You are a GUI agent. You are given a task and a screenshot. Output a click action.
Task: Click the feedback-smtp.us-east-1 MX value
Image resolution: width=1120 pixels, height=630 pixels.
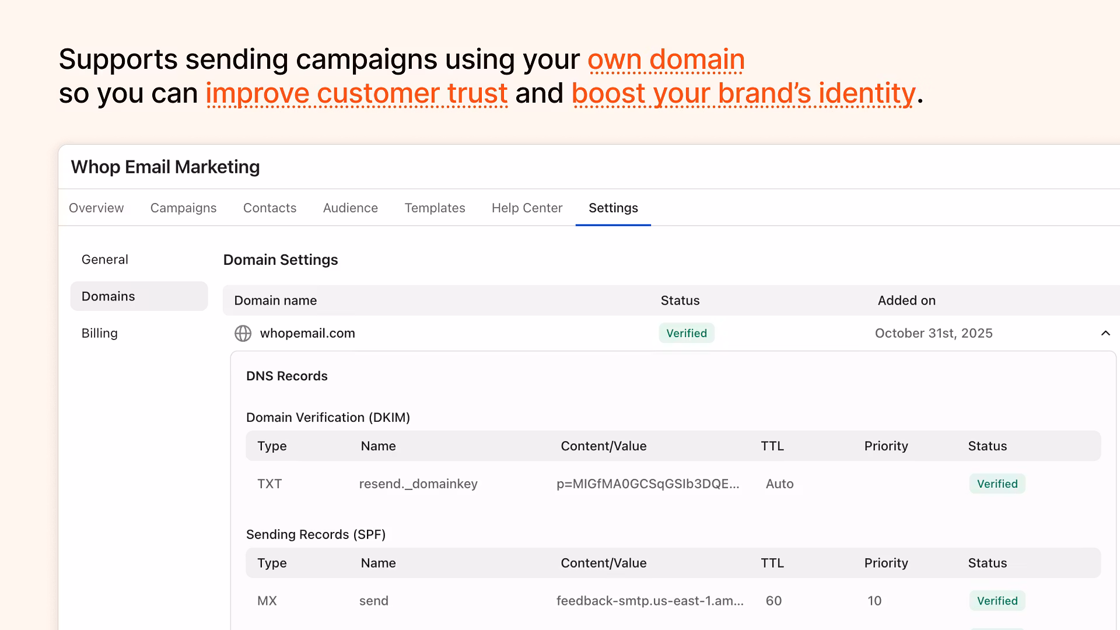(650, 601)
